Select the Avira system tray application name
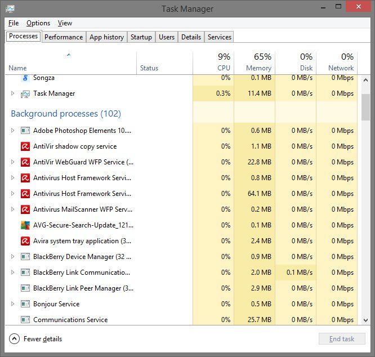The height and width of the screenshot is (357, 375). [x=82, y=241]
